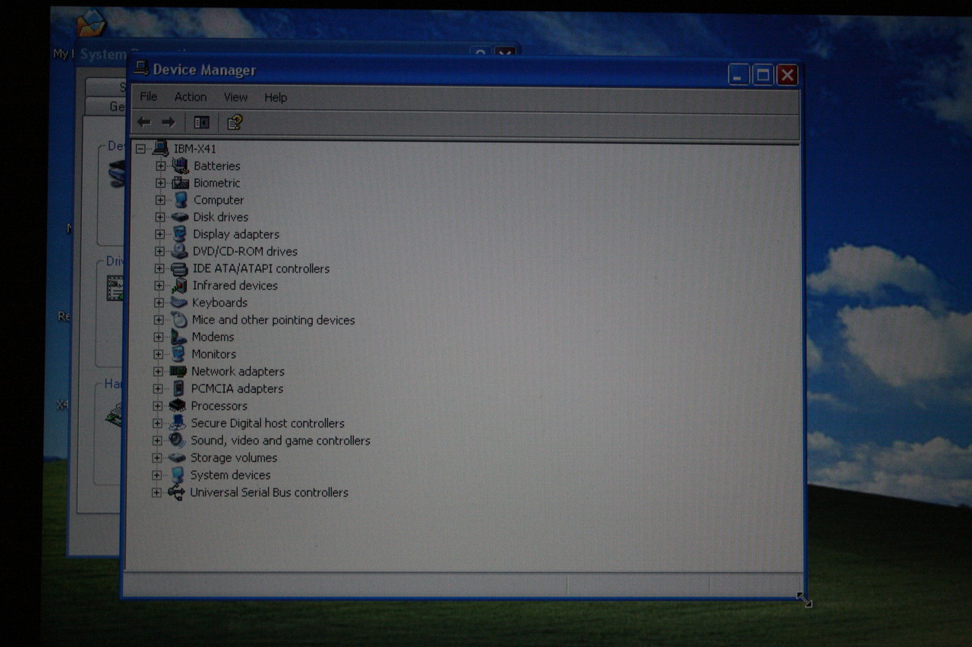Click the Mice and other pointing devices icon
Viewport: 972px width, 647px height.
coord(179,320)
